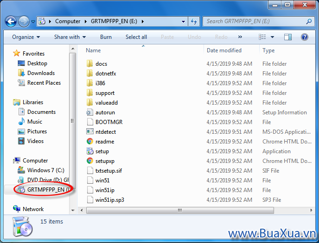
Task: Select the txtsetup.sif file icon
Action: (89, 170)
